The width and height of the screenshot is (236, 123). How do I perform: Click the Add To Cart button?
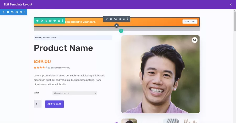(55, 104)
